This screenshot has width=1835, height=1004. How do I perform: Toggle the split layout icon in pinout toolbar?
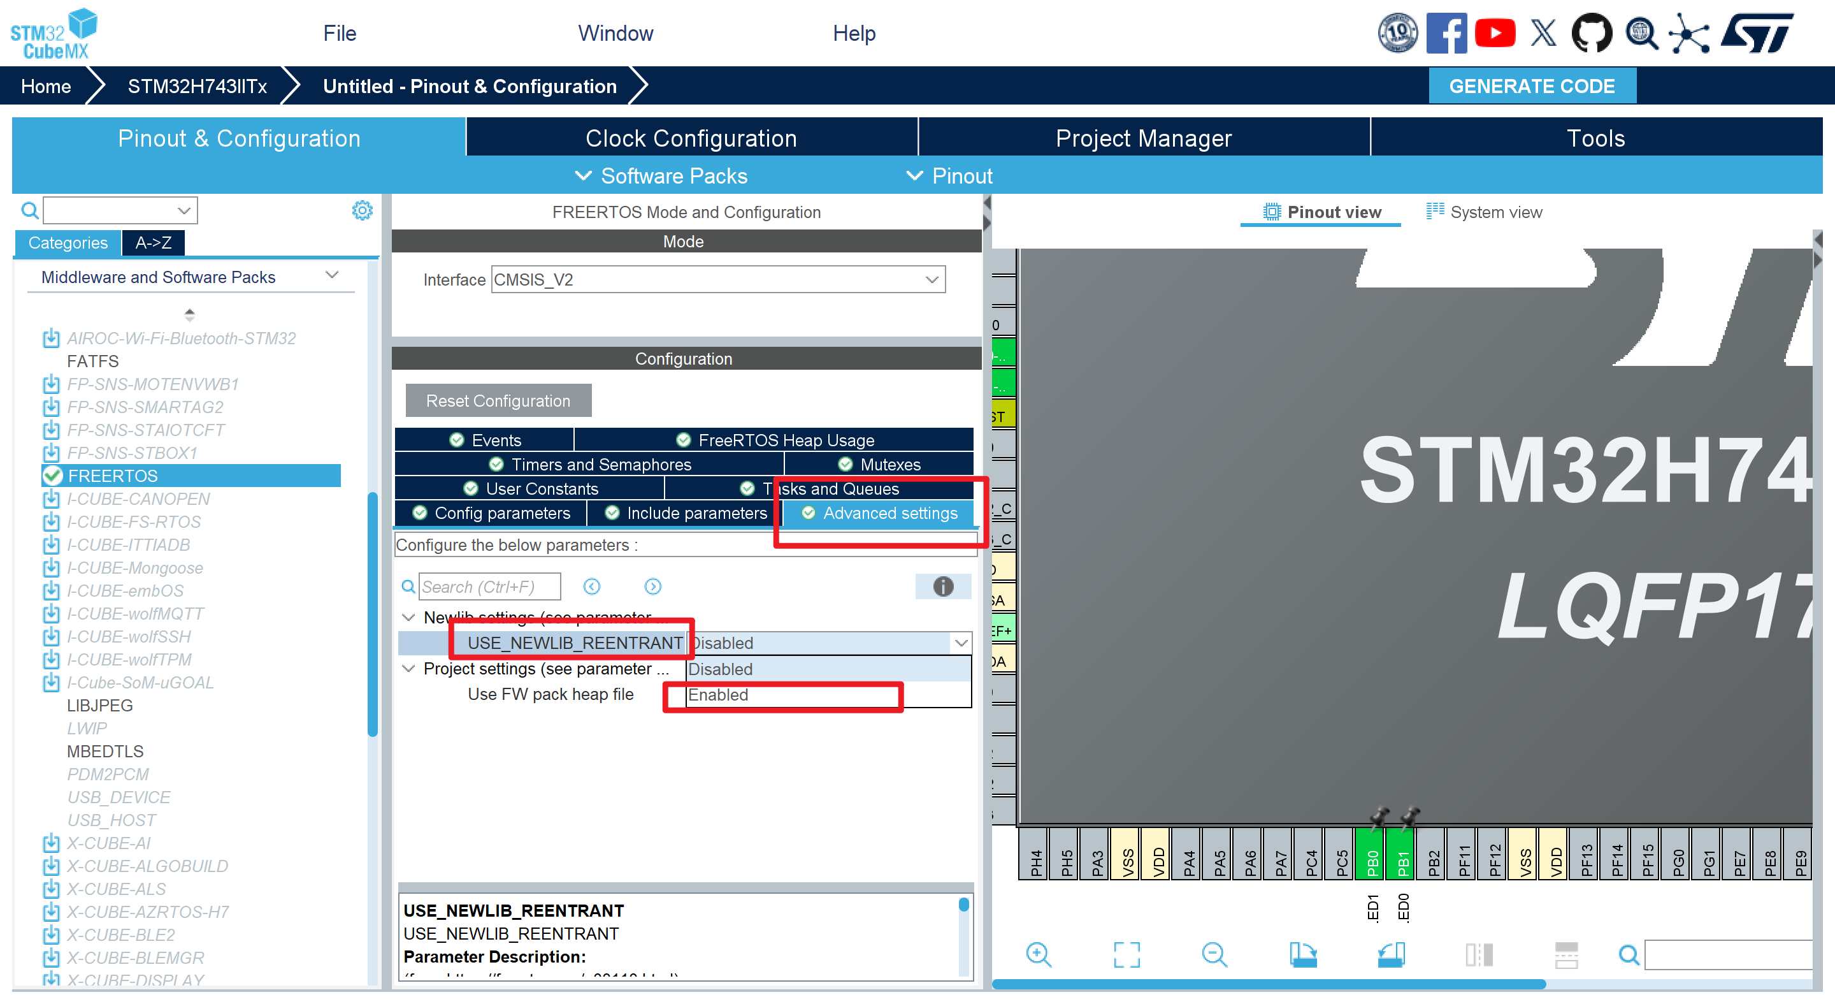click(1565, 954)
